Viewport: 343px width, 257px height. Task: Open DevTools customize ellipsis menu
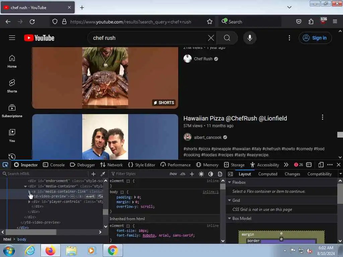(330, 165)
